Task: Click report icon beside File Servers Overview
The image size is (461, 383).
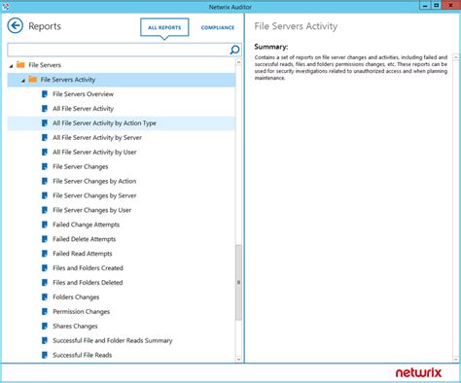Action: click(45, 94)
